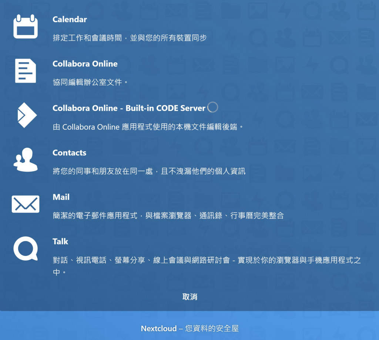Click the Built-in CODE Server diamond icon
379x340 pixels.
(x=27, y=115)
